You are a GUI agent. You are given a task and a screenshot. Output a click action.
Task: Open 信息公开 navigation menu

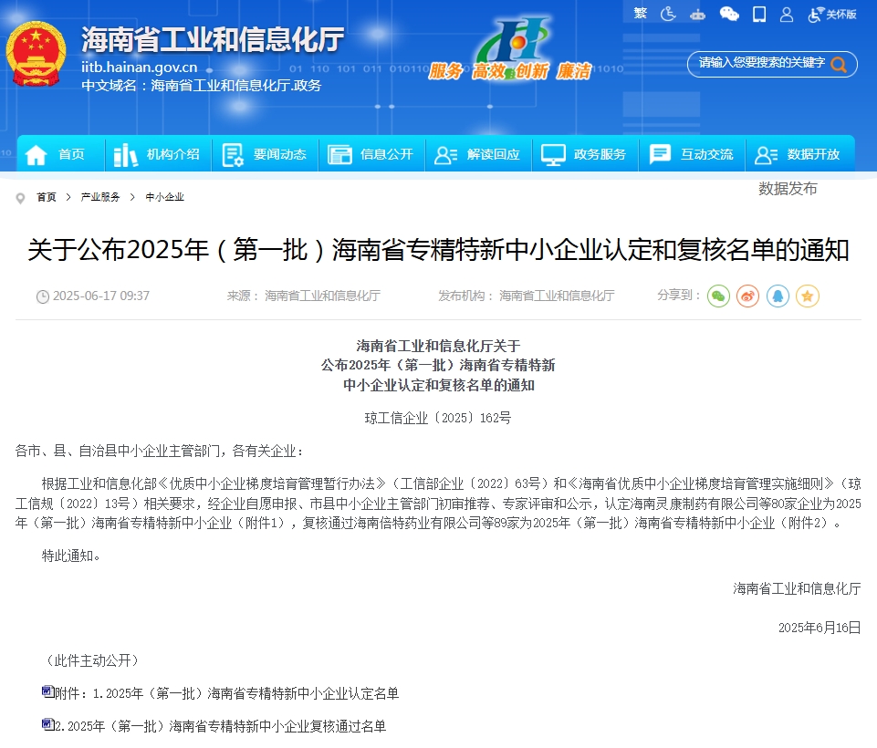click(371, 154)
